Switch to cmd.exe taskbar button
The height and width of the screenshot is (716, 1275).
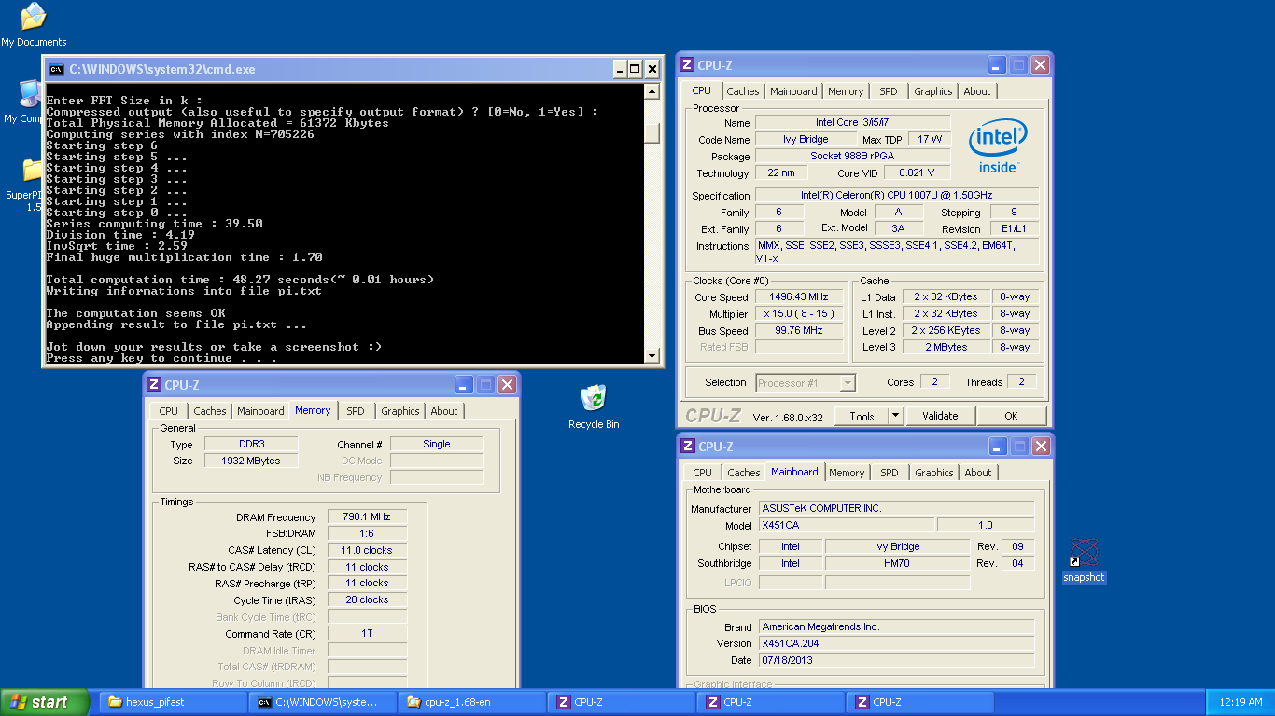323,702
